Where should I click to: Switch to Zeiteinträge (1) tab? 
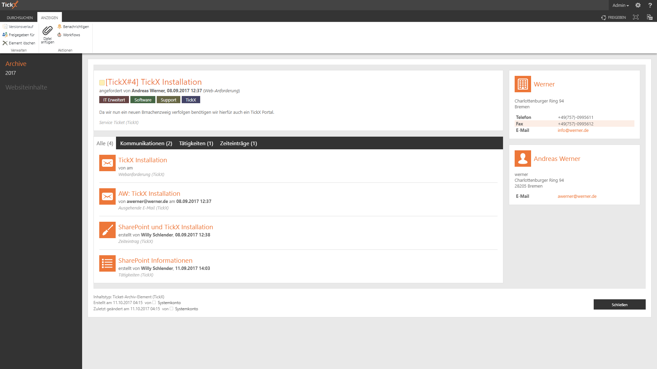click(239, 143)
